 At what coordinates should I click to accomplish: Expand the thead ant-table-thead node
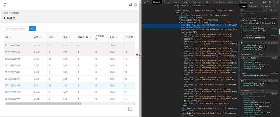tap(180, 20)
